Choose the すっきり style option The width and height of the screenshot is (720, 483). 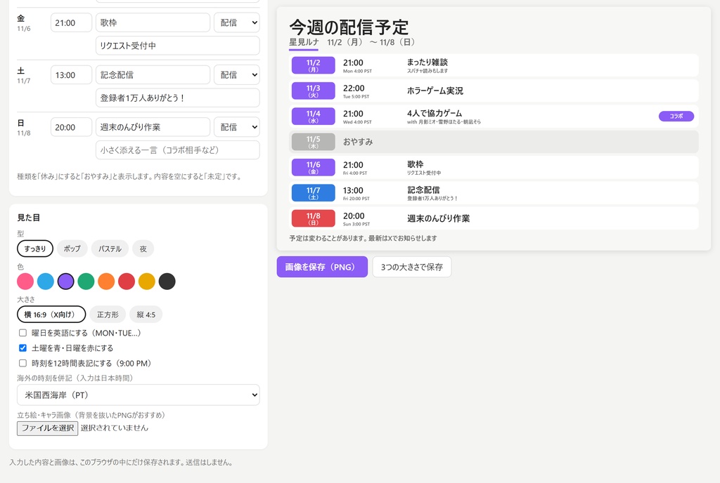[x=35, y=249]
